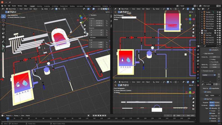The height and width of the screenshot is (125, 222).
Task: Toggle the Contour edge type checkbox
Action: (x=210, y=118)
